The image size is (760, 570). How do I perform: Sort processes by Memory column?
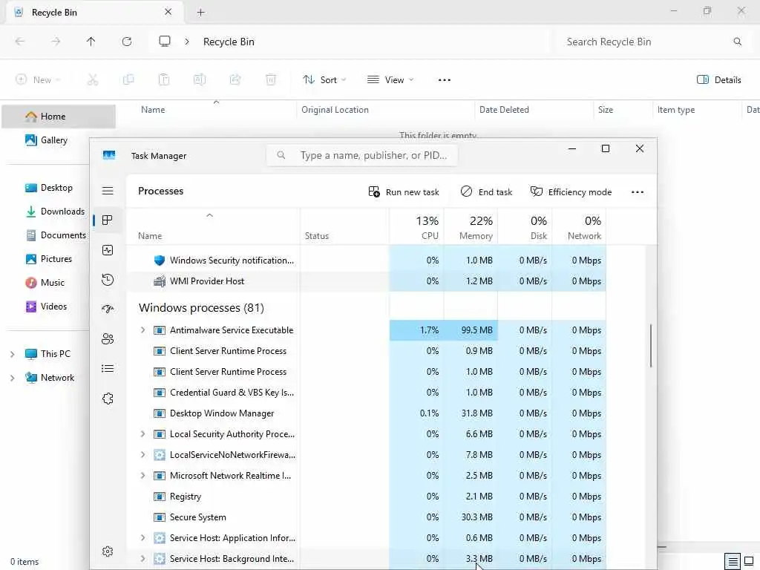(471, 227)
